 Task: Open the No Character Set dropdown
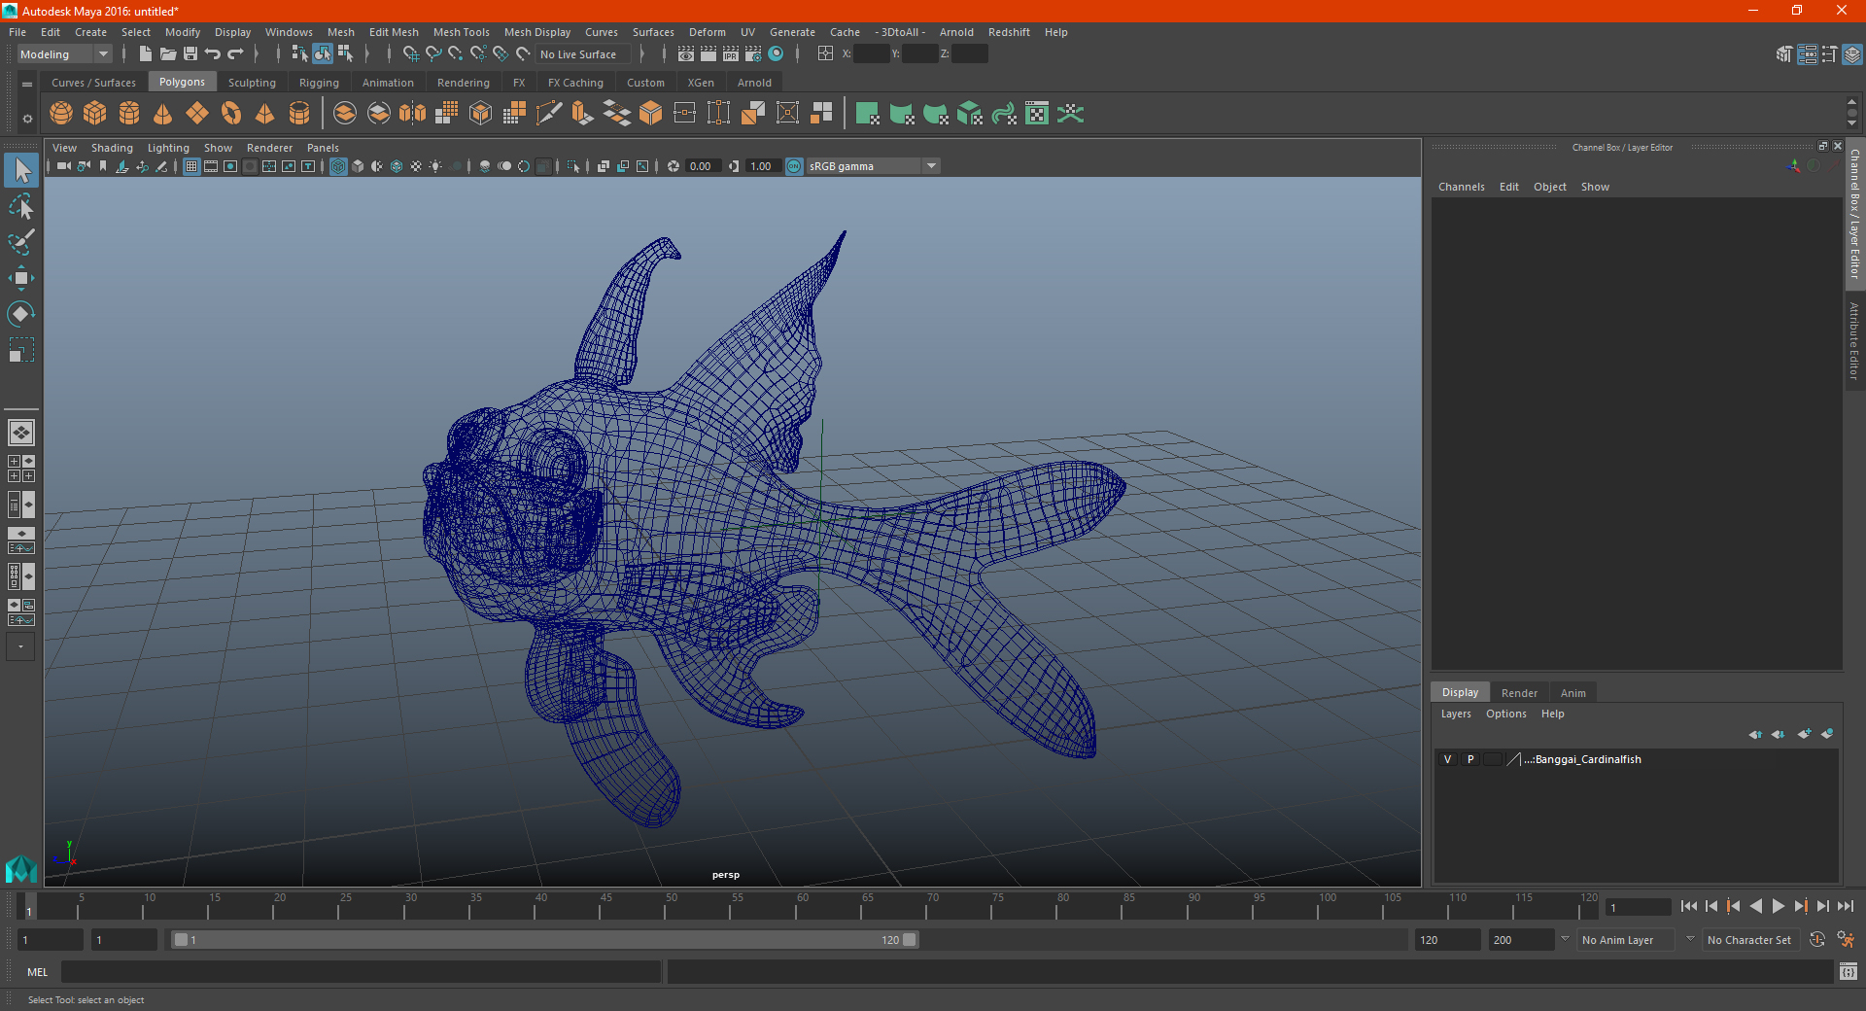click(1749, 940)
